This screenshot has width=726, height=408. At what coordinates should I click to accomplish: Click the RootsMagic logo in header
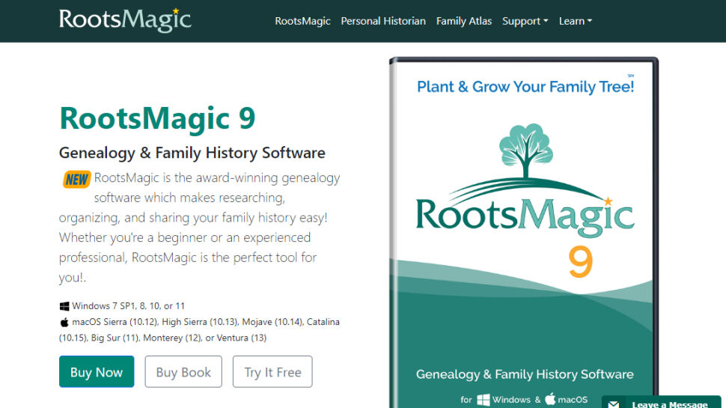tap(125, 20)
